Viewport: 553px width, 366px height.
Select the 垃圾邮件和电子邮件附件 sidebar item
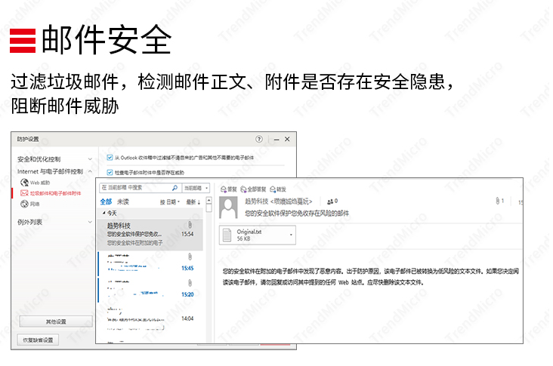click(56, 194)
